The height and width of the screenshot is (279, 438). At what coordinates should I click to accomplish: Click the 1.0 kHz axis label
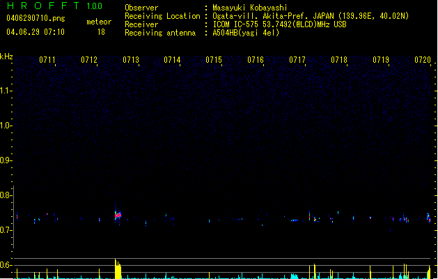pyautogui.click(x=6, y=126)
